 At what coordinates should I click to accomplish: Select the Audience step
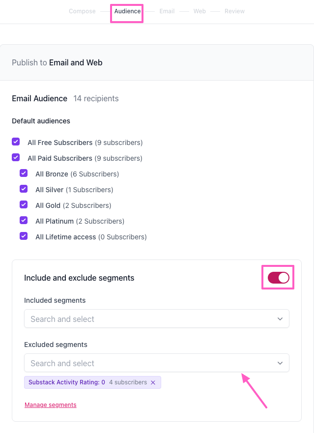tap(128, 11)
